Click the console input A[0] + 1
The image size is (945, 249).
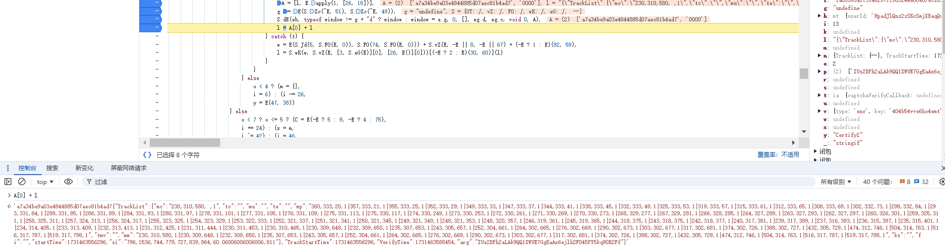click(26, 195)
